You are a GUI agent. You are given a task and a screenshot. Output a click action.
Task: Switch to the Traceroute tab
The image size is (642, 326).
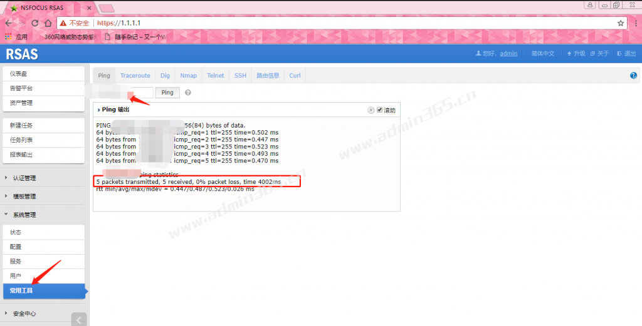pos(135,75)
